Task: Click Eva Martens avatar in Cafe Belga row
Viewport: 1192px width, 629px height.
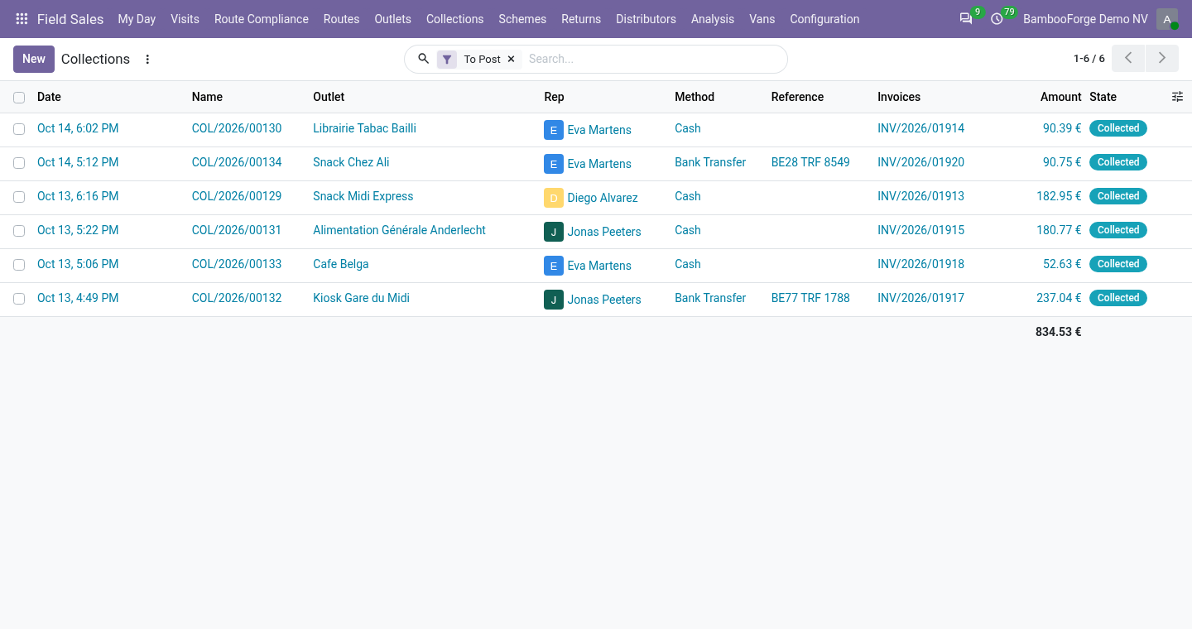Action: tap(554, 266)
